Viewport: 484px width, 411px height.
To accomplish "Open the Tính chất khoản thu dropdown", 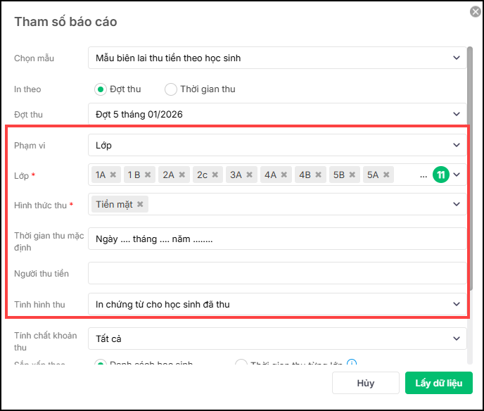I will click(277, 339).
